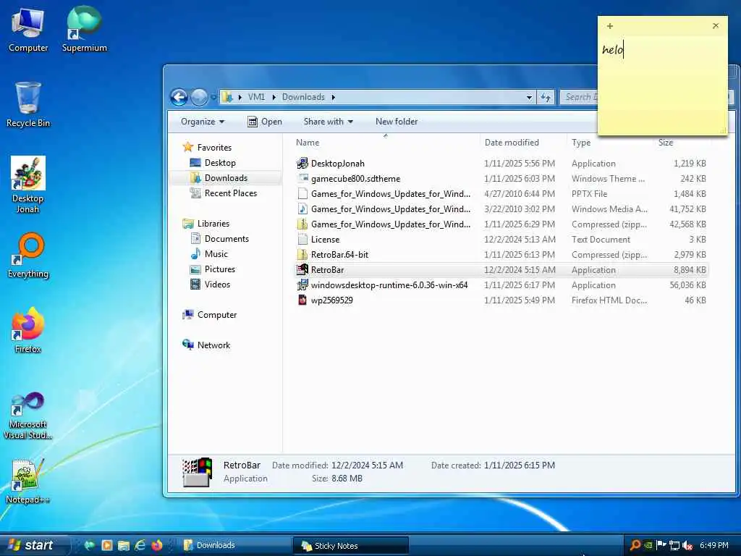Select the wp2569529 Firefox HTML document
The image size is (741, 556).
501,300
